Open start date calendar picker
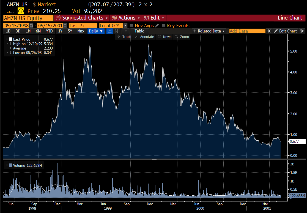Image resolution: width=307 pixels, height=213 pixels. tap(31, 26)
